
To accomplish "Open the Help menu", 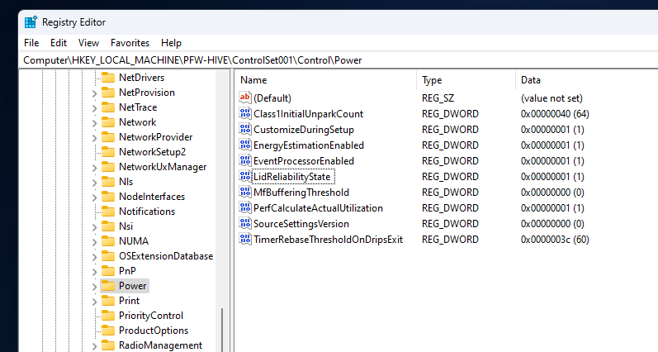I will pyautogui.click(x=171, y=43).
